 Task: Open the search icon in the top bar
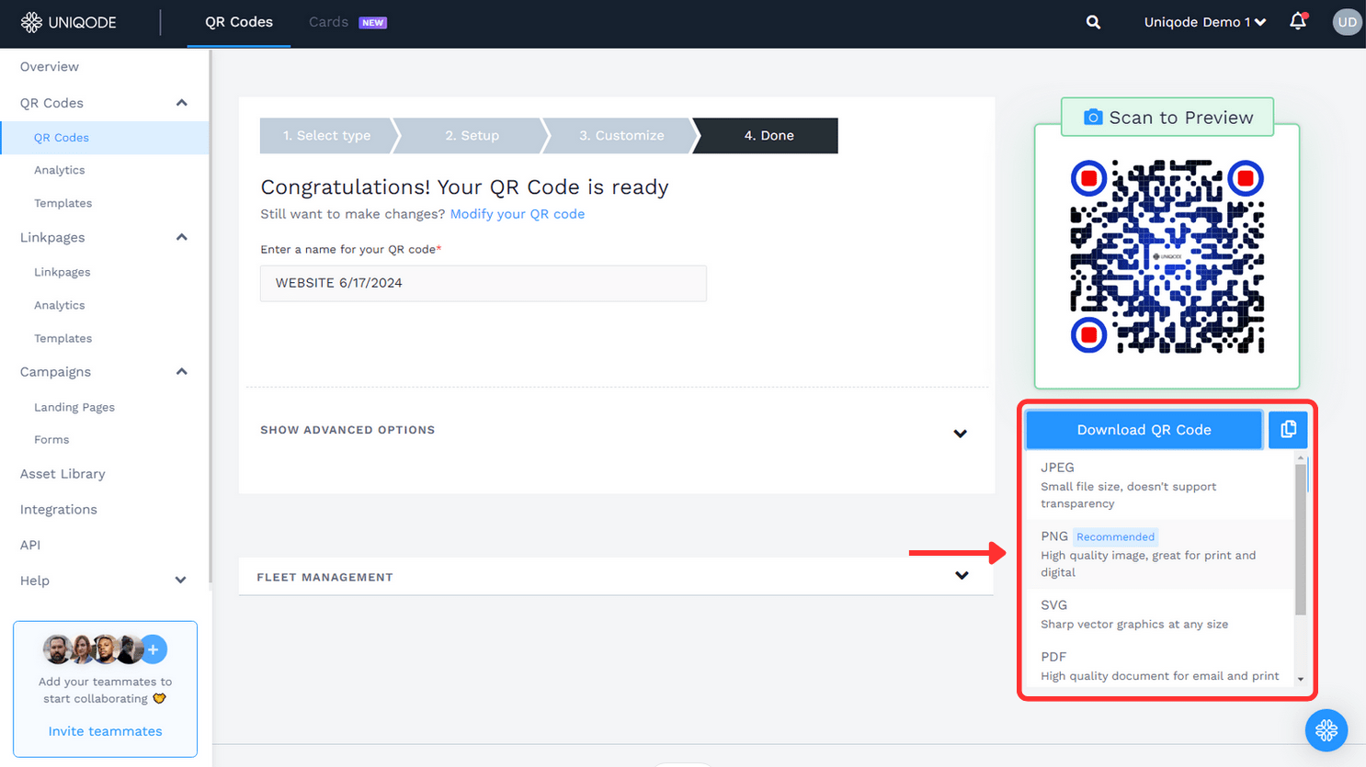(1092, 21)
